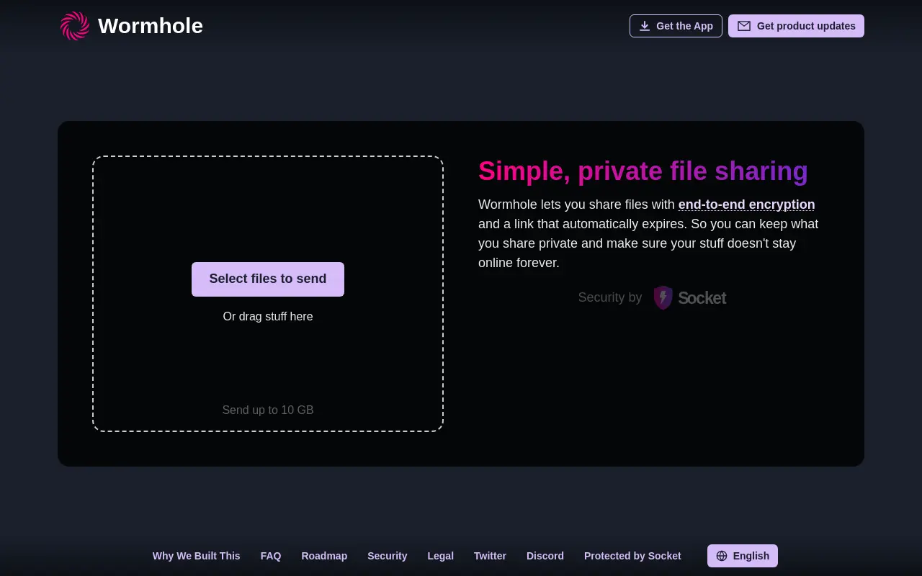Screen dimensions: 922x576
Task: Open Why We Built This footer link
Action: pyautogui.click(x=197, y=556)
